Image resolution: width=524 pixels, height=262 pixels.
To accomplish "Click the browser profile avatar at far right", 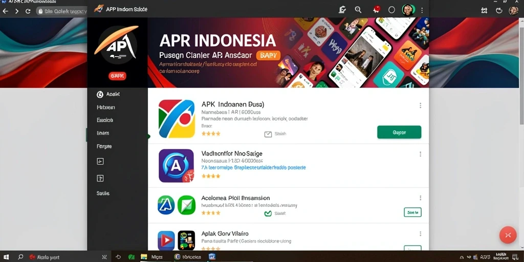I will pyautogui.click(x=514, y=10).
